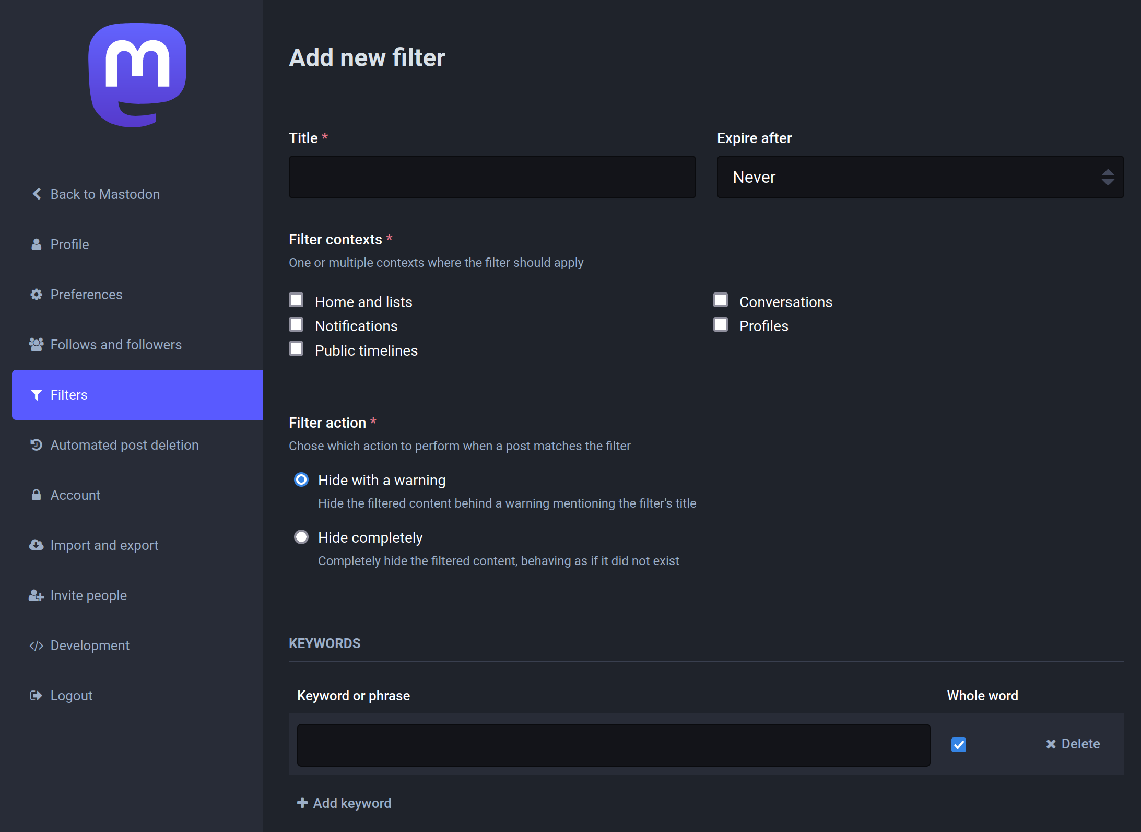This screenshot has width=1141, height=832.
Task: Select the Hide completely option
Action: point(301,536)
